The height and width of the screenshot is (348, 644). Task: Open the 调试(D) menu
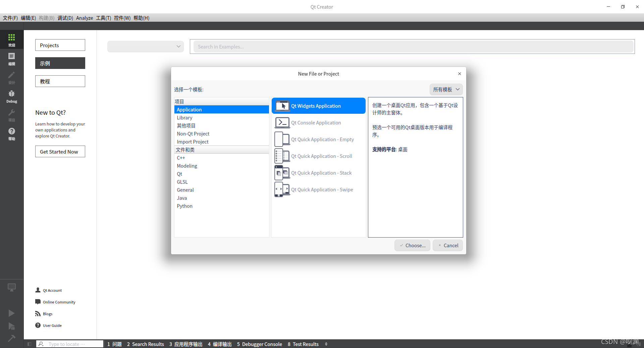pyautogui.click(x=65, y=18)
